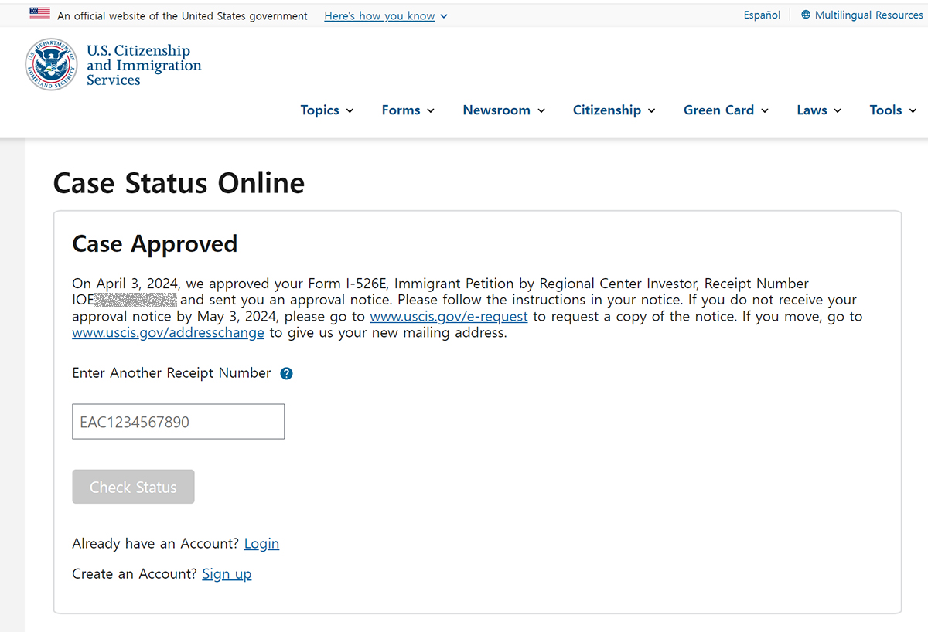Open the Laws navigation menu
The width and height of the screenshot is (928, 632).
819,110
